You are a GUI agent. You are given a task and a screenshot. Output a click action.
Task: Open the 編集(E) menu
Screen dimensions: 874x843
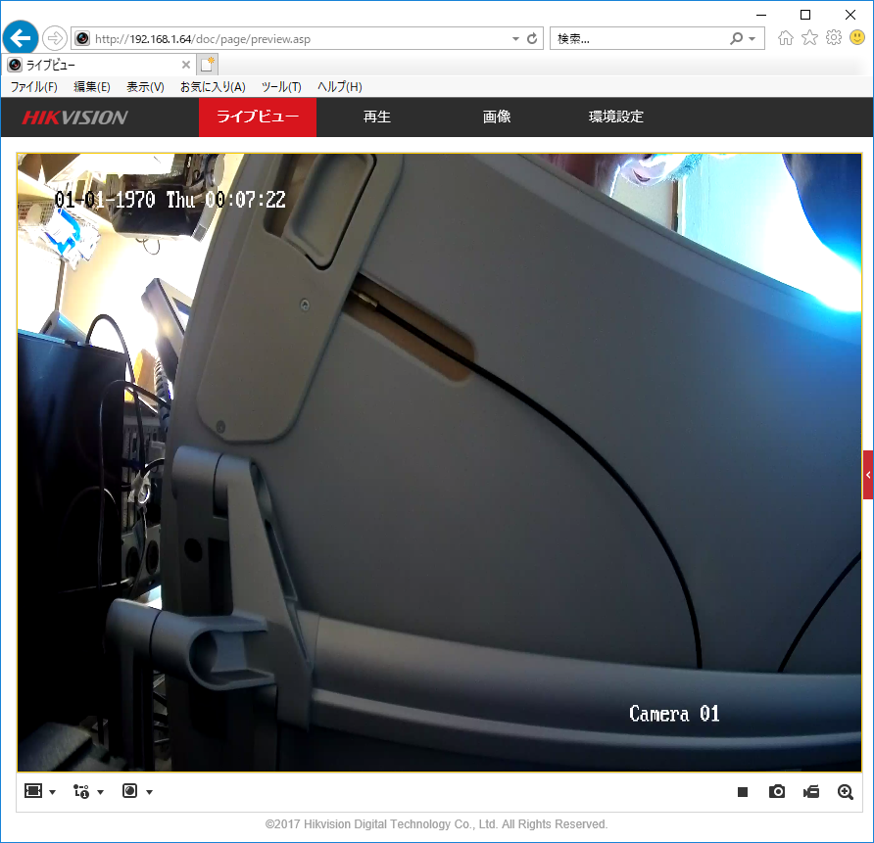pos(92,87)
